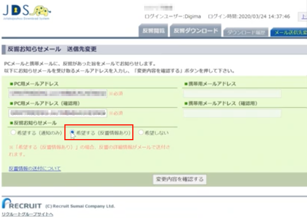
Task: Click the PC用メールアドレス input field
Action: [58, 94]
